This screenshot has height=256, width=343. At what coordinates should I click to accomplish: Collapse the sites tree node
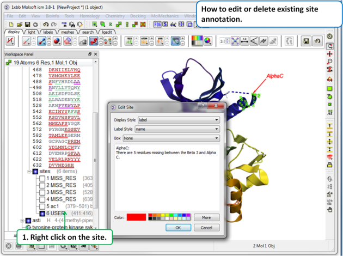[x=29, y=171]
